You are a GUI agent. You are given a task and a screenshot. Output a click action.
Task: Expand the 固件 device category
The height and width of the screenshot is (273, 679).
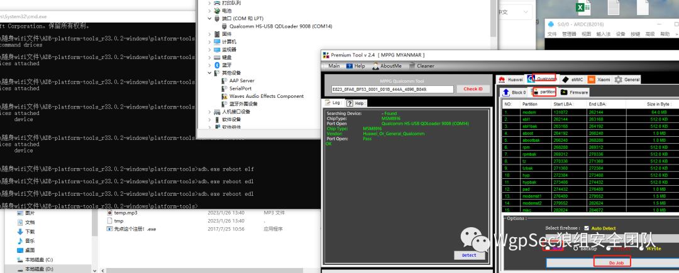pyautogui.click(x=210, y=34)
